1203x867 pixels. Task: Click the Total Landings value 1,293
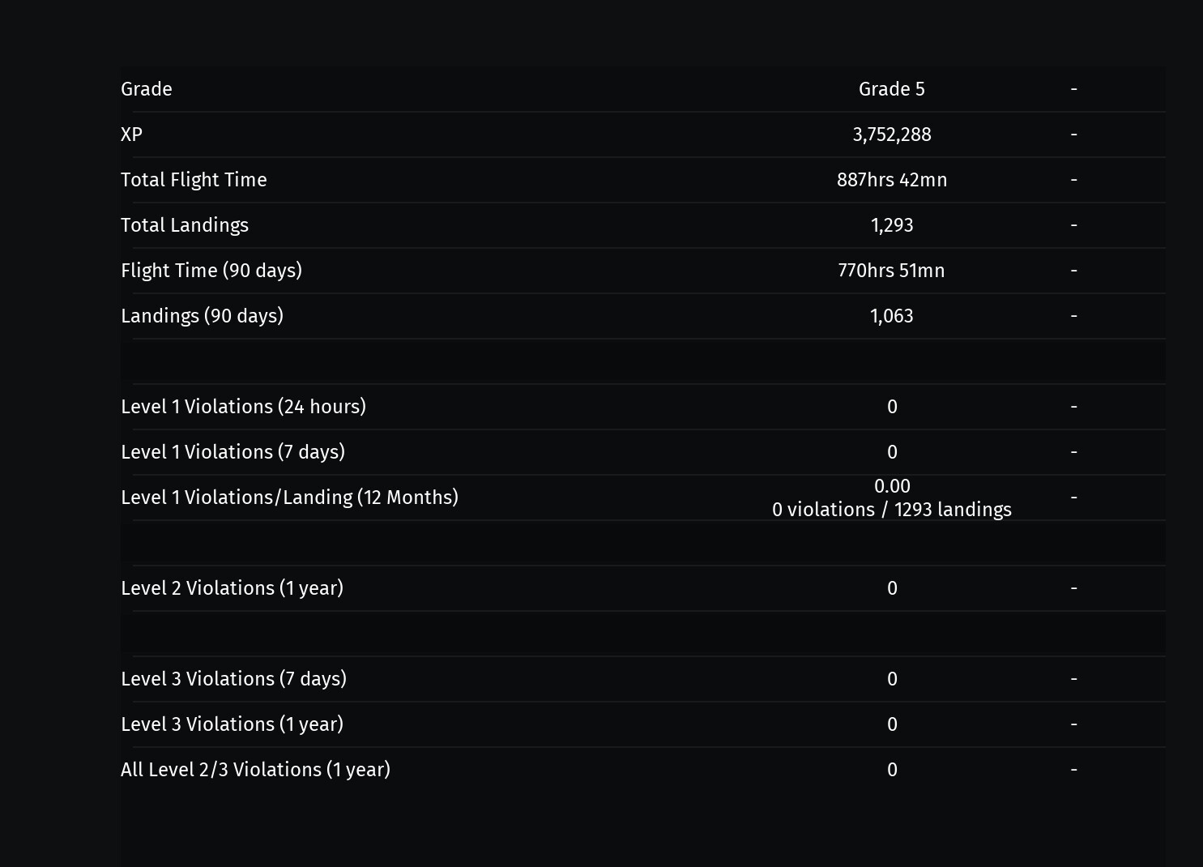tap(892, 225)
